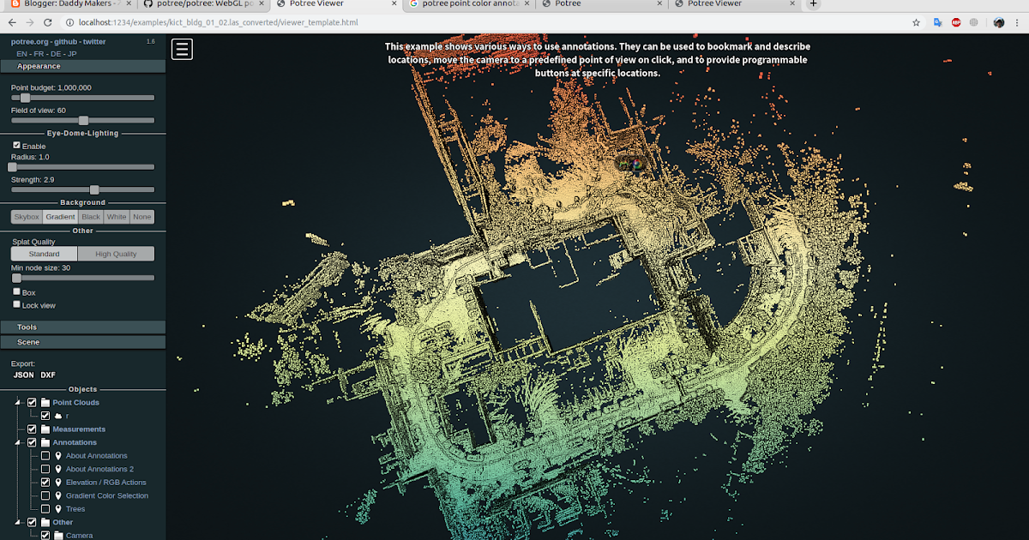Collapse the Appearance section header

coord(82,66)
